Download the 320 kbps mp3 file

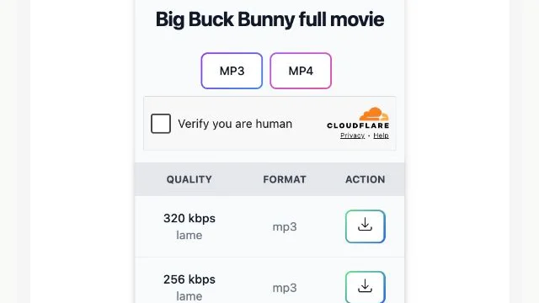[365, 226]
